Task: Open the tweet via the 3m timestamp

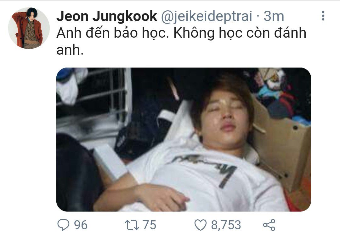Action: click(x=274, y=16)
